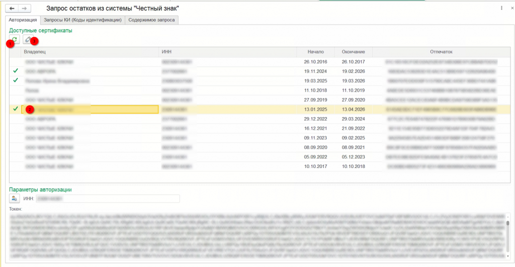Select the start date 08.09.2020

[316, 147]
